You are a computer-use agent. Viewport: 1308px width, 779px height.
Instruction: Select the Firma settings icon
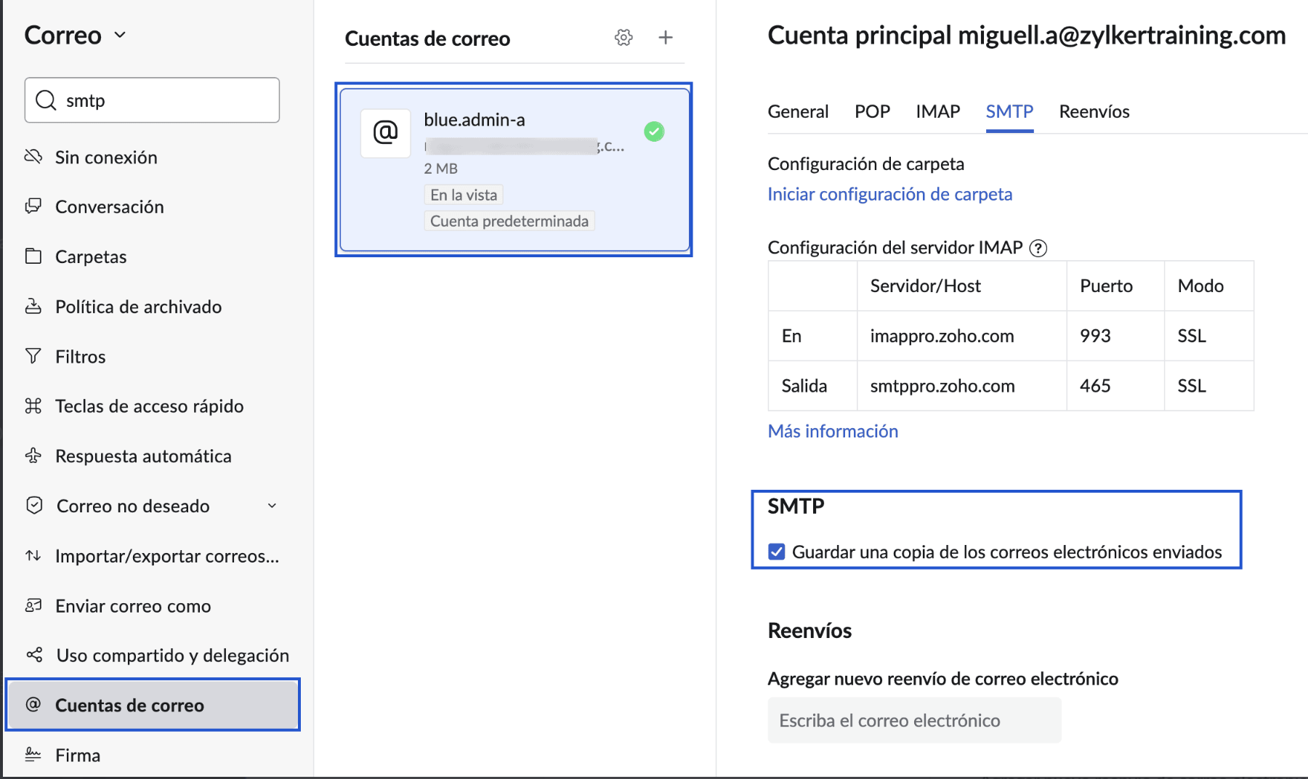(34, 755)
